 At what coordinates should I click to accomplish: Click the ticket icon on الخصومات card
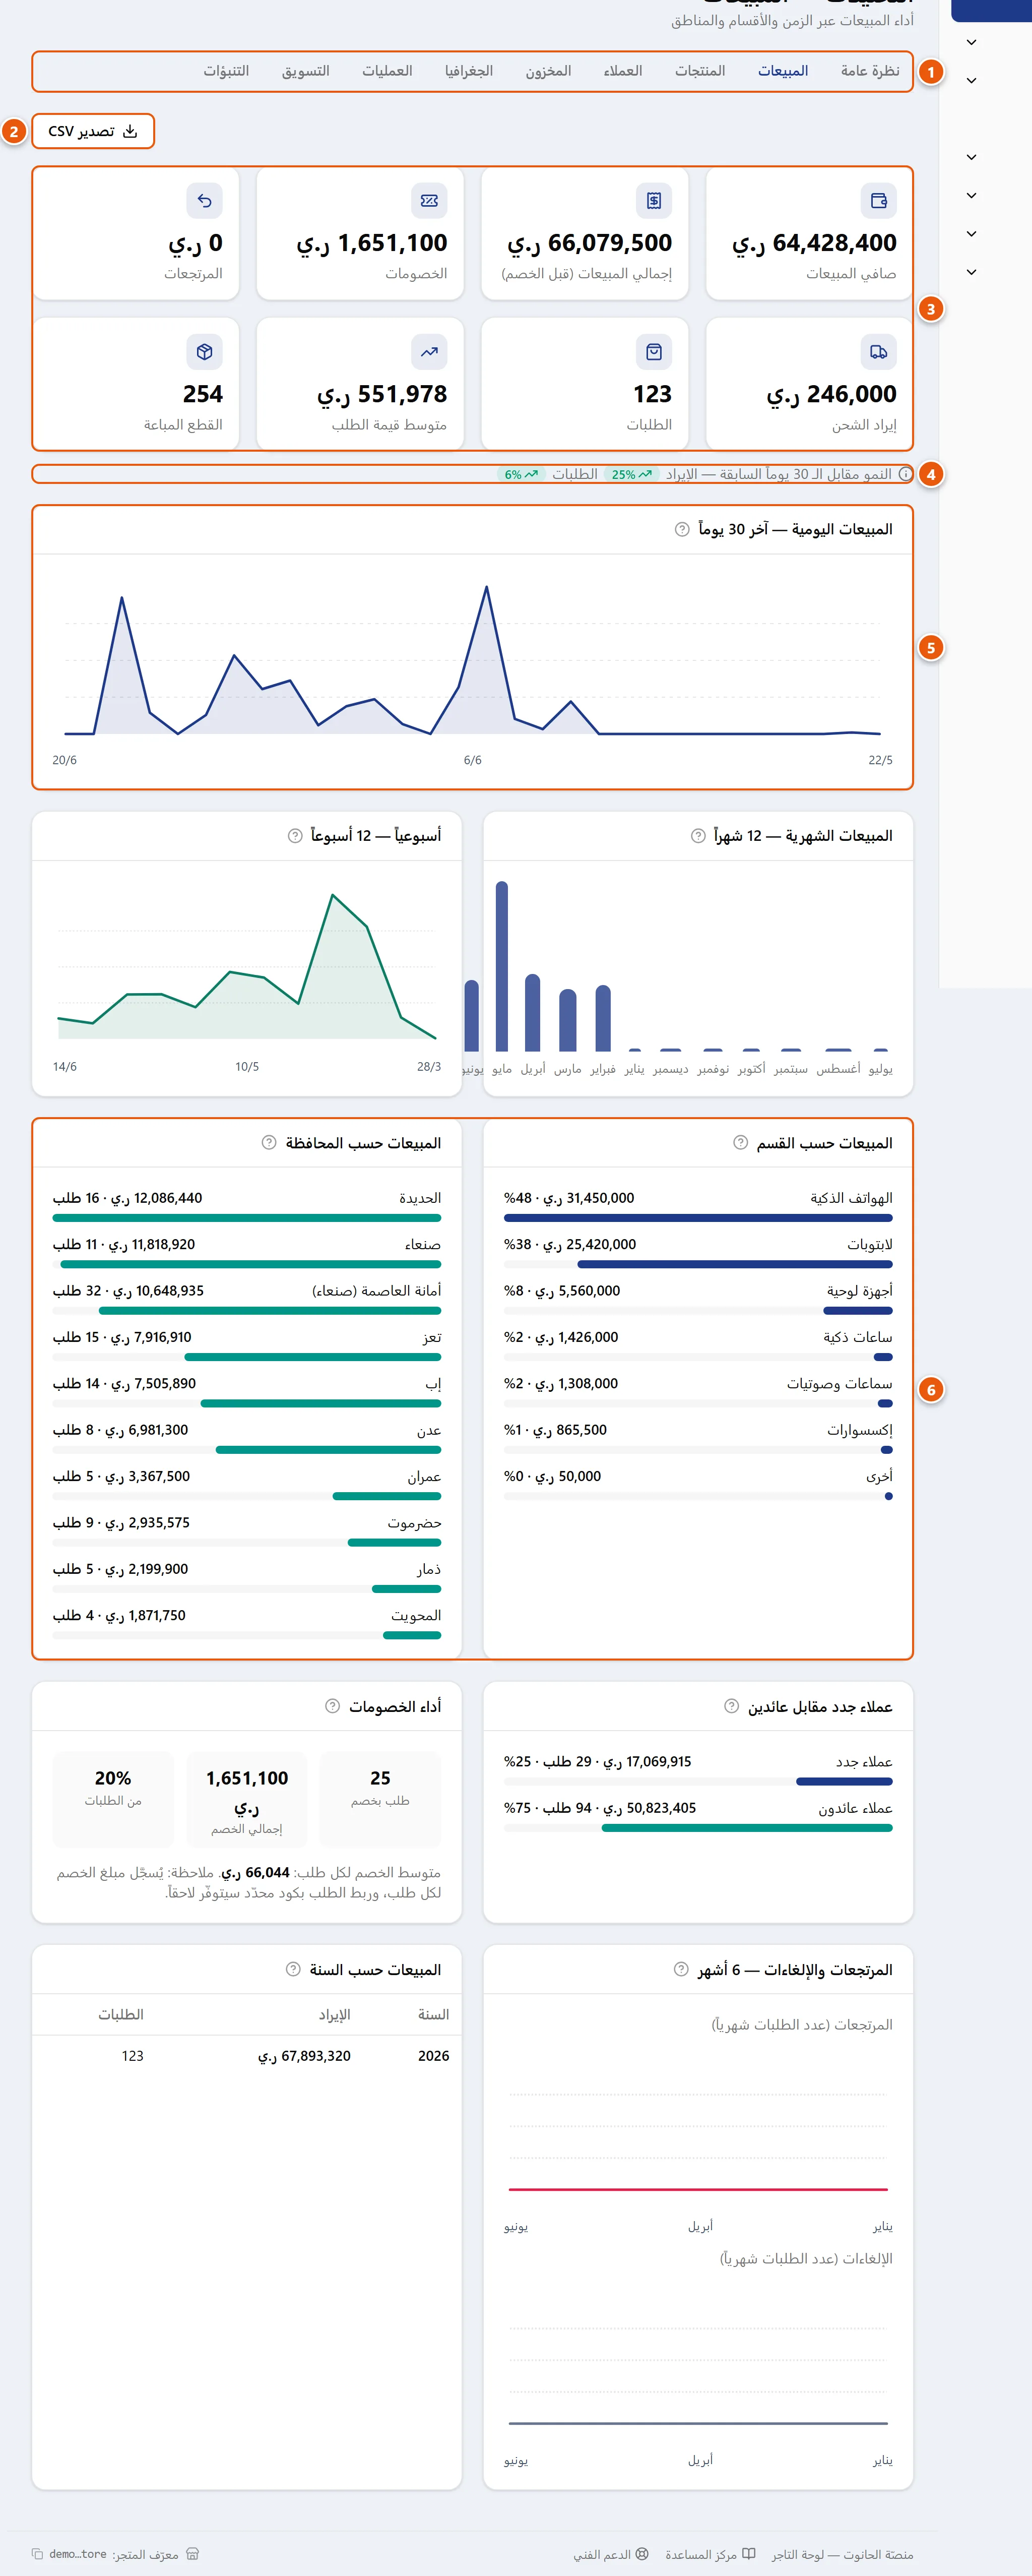(x=429, y=201)
